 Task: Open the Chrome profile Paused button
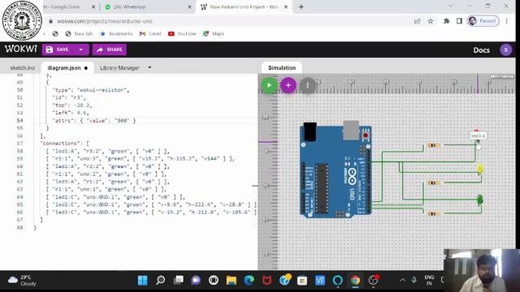(483, 21)
